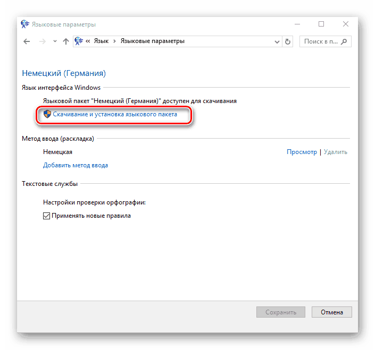Viewport: 375px width, 350px height.
Task: Click the double chevron breadcrumb expander
Action: [88, 41]
